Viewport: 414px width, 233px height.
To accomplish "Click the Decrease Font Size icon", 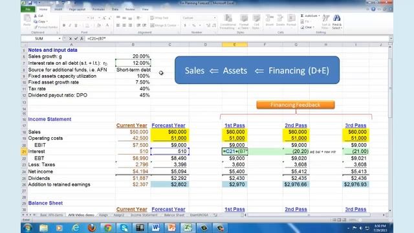I will (109, 18).
